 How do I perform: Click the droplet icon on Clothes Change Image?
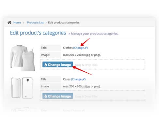click(46, 65)
